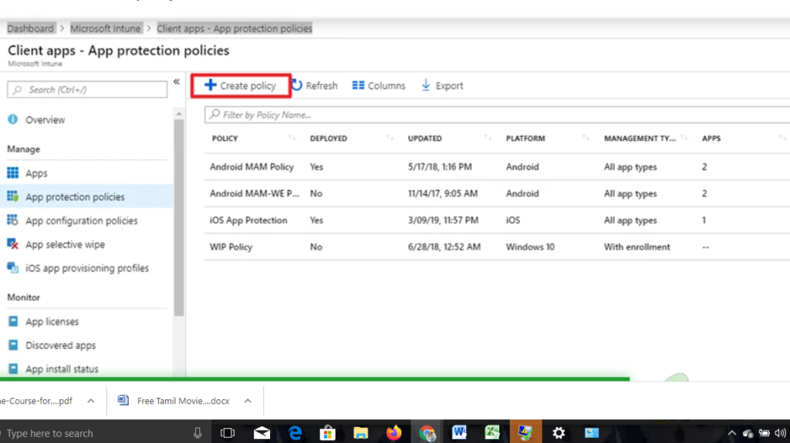Open iOS app provisioning profiles
The height and width of the screenshot is (443, 790).
coord(87,268)
